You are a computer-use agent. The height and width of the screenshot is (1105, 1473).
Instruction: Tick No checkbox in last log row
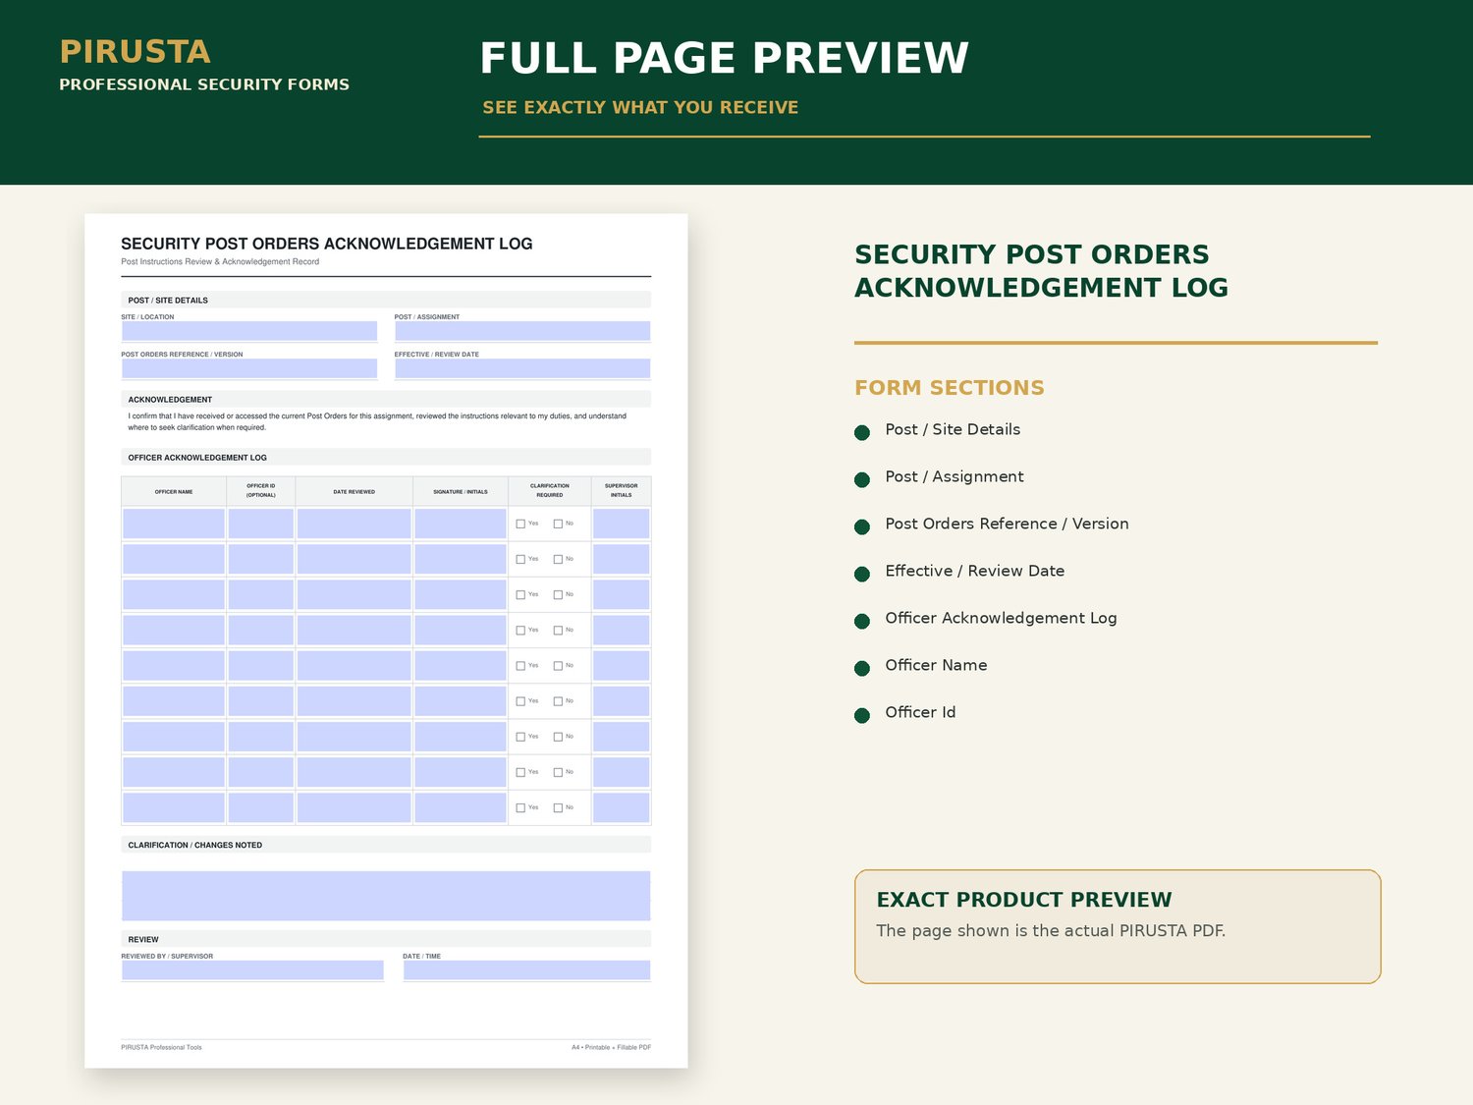click(x=558, y=807)
